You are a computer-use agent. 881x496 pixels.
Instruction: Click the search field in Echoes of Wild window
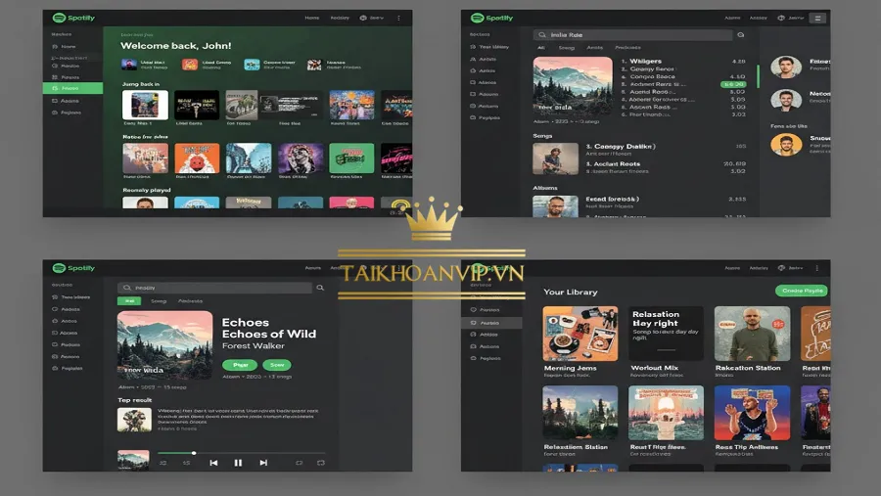point(214,288)
